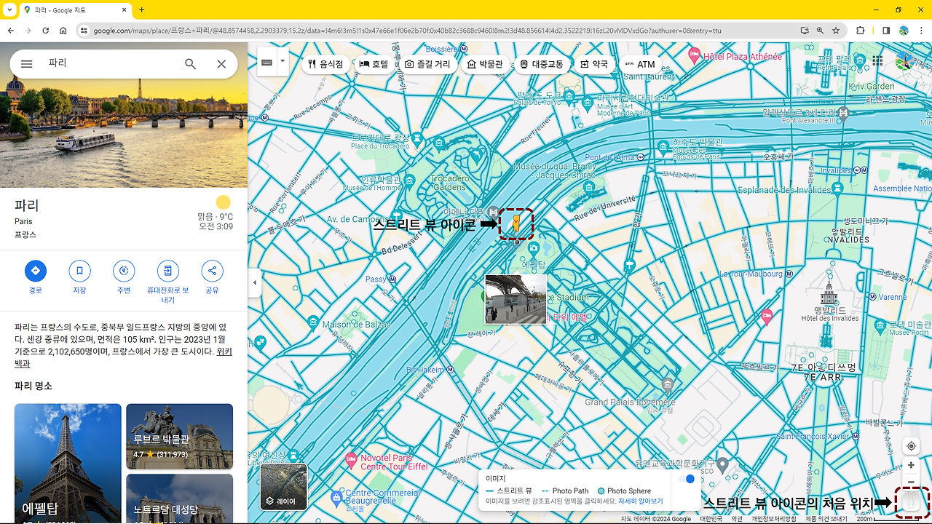Open 약관 terms link in footer
The width and height of the screenshot is (932, 524).
(738, 519)
